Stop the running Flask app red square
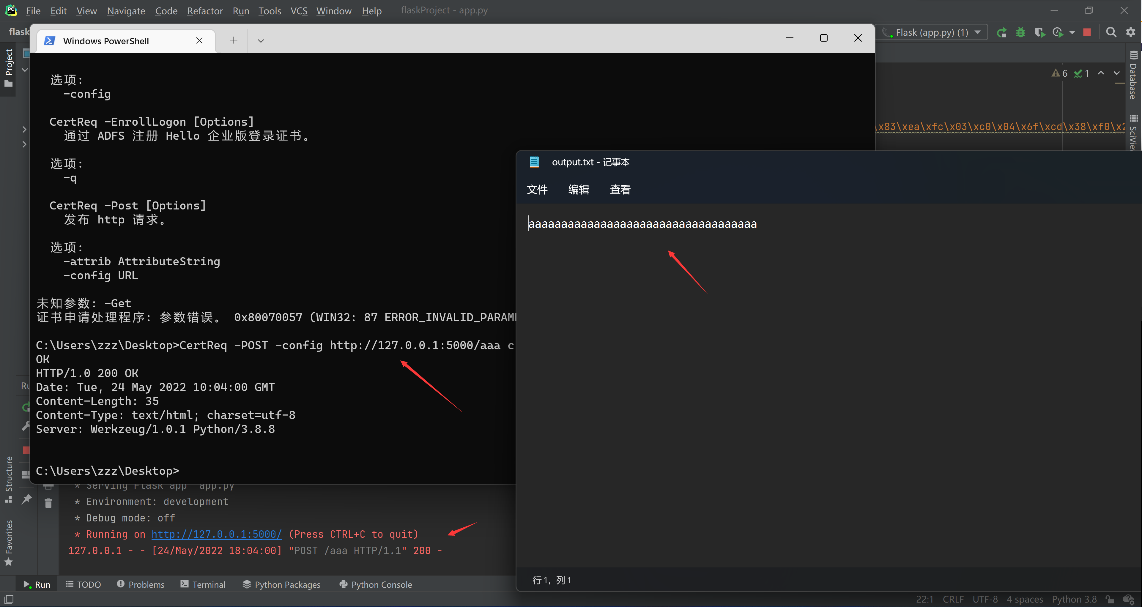Viewport: 1142px width, 607px height. (1087, 32)
